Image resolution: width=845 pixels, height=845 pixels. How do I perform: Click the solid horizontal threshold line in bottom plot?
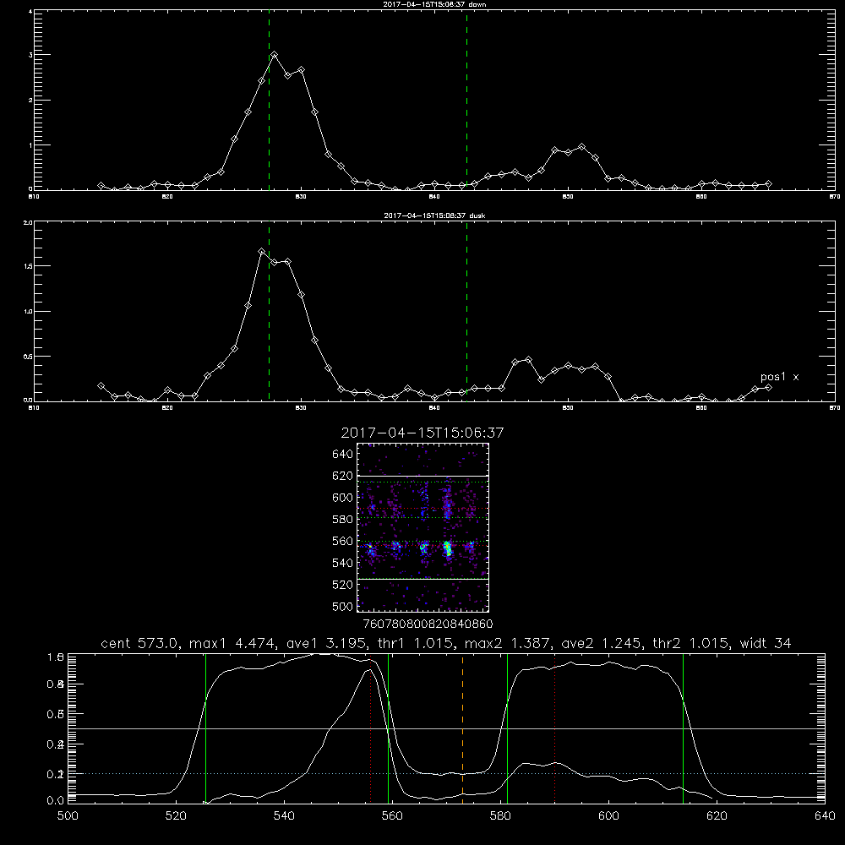(446, 728)
